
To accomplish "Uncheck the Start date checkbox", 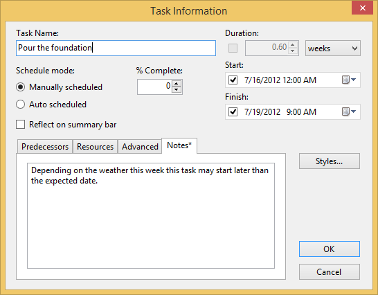I will [x=233, y=80].
